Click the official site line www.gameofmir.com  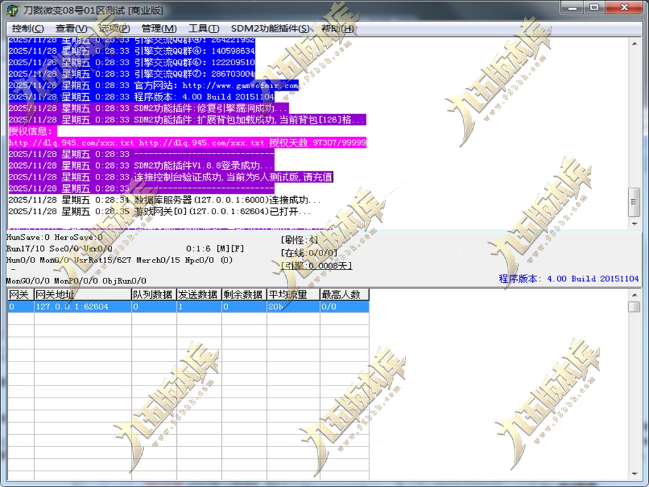(x=153, y=86)
